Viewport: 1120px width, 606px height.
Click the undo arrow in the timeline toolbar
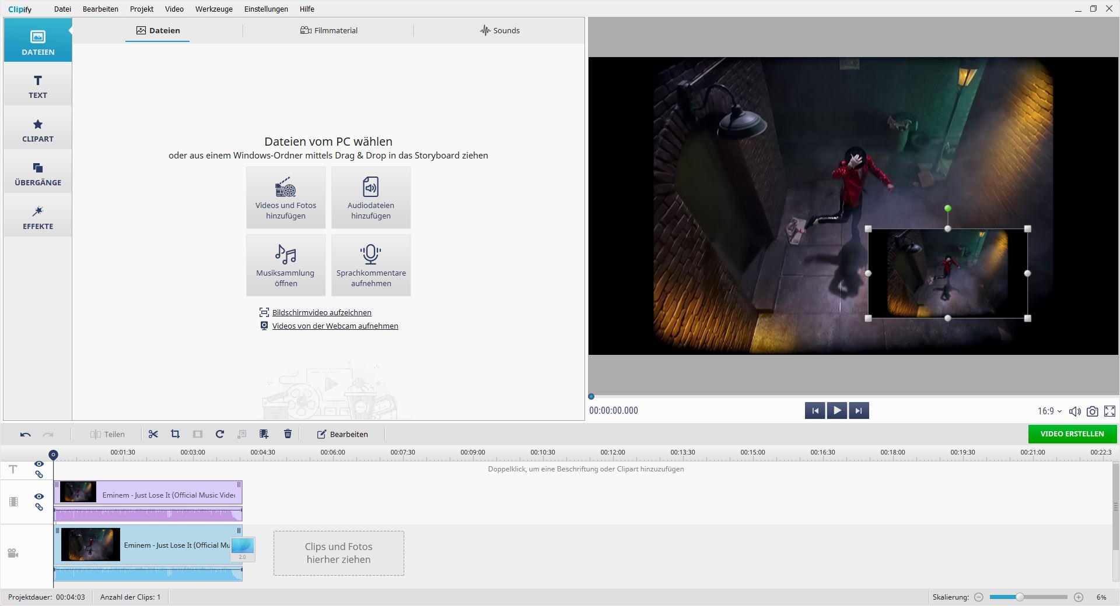25,434
